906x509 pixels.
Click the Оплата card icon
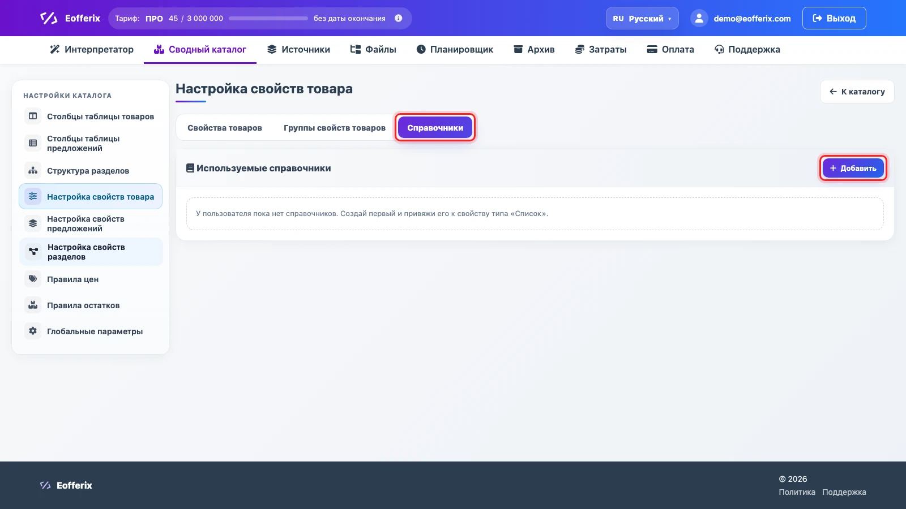click(x=652, y=49)
